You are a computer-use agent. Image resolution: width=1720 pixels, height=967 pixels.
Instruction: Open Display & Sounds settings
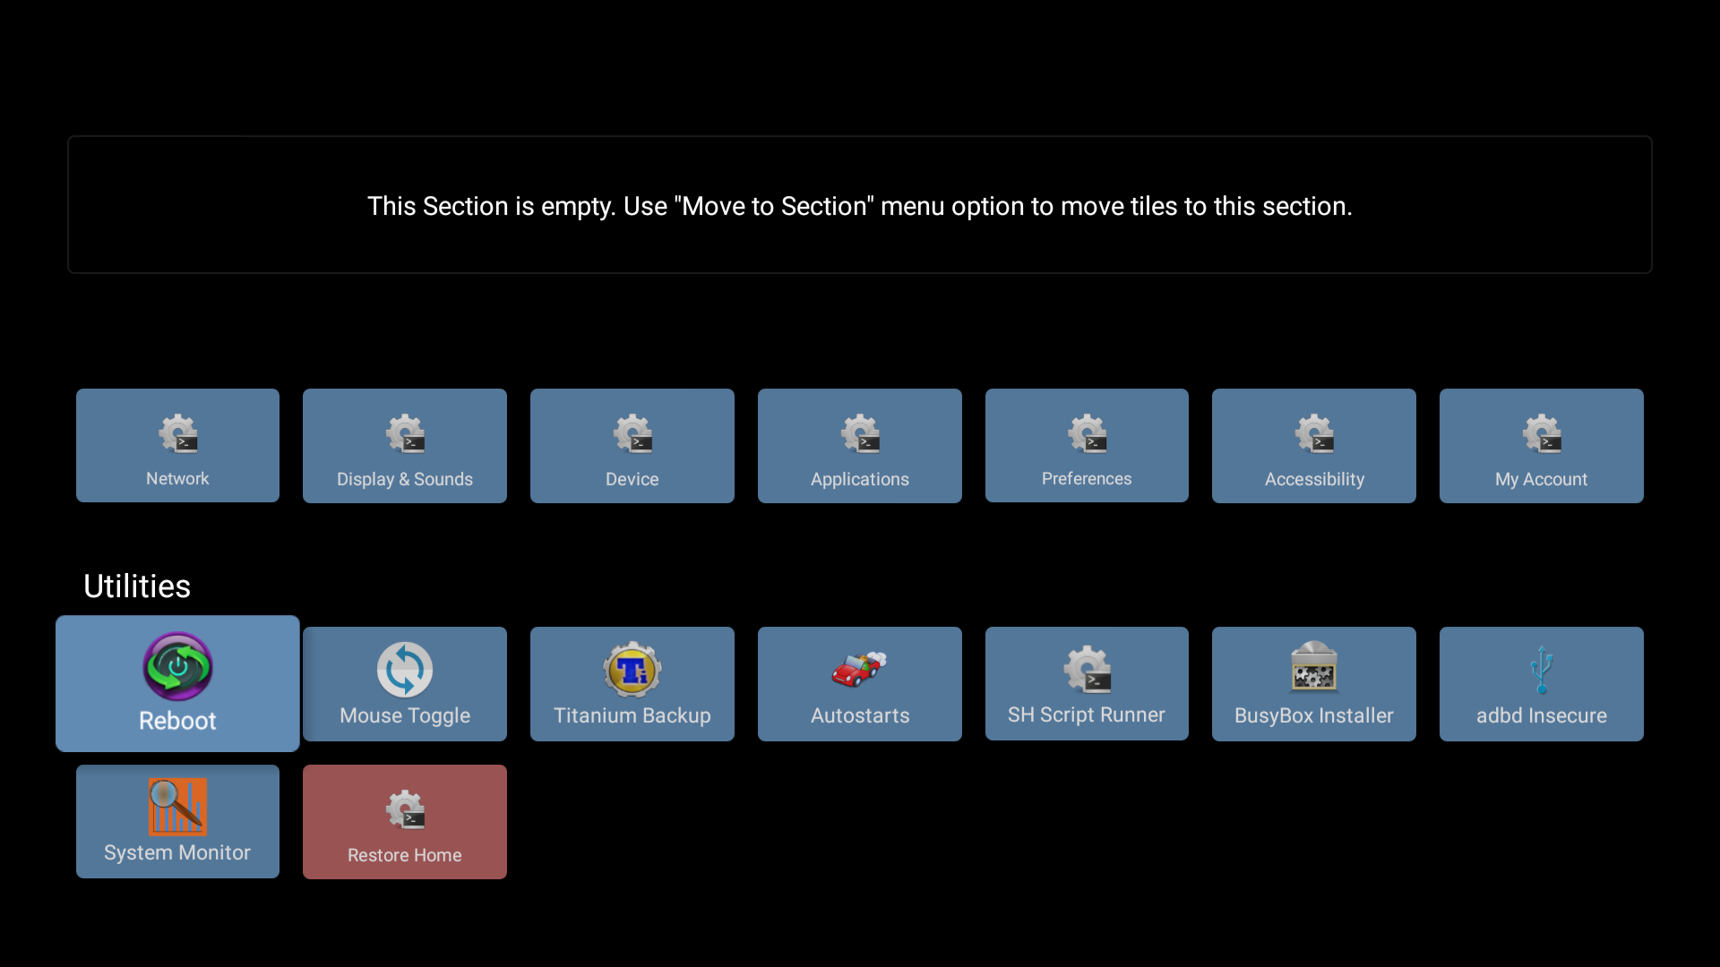(x=404, y=445)
